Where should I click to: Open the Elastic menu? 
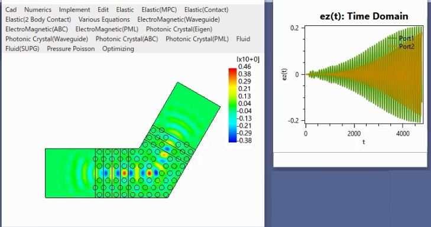pos(125,9)
